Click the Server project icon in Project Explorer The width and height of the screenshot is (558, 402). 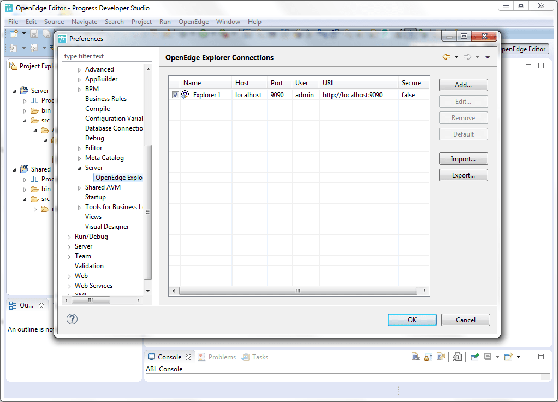[x=24, y=90]
